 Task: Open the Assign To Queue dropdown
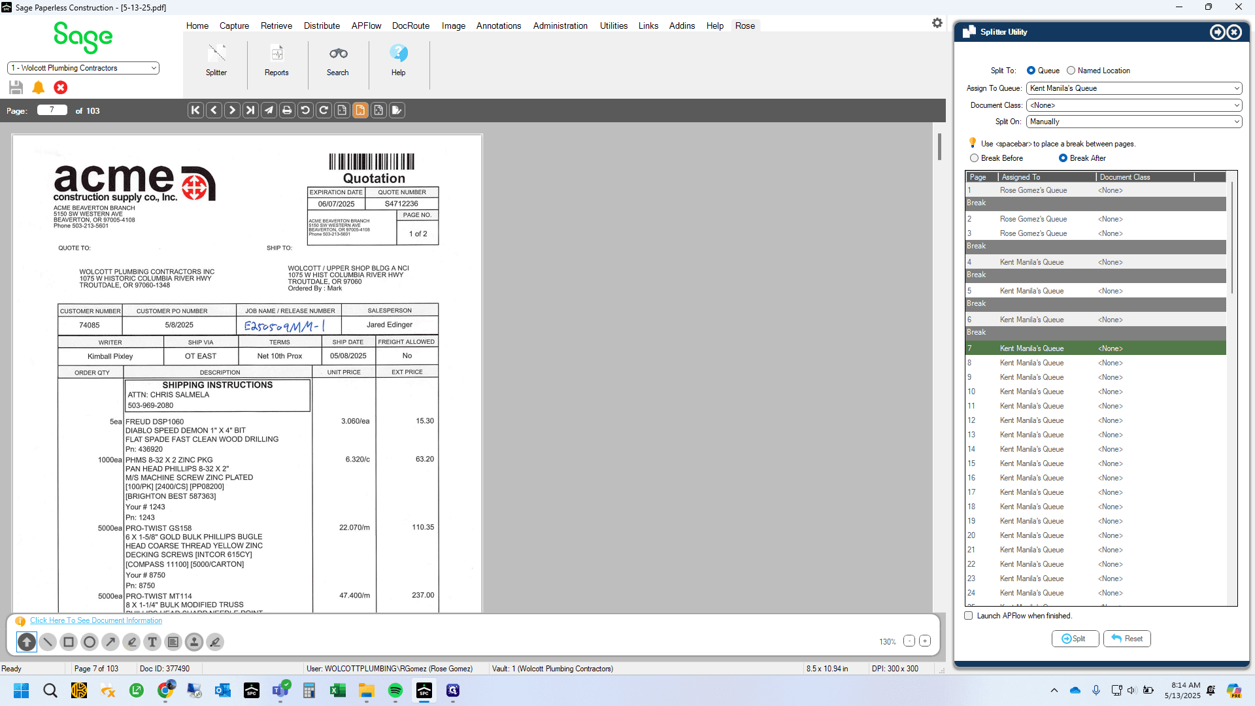tap(1134, 88)
